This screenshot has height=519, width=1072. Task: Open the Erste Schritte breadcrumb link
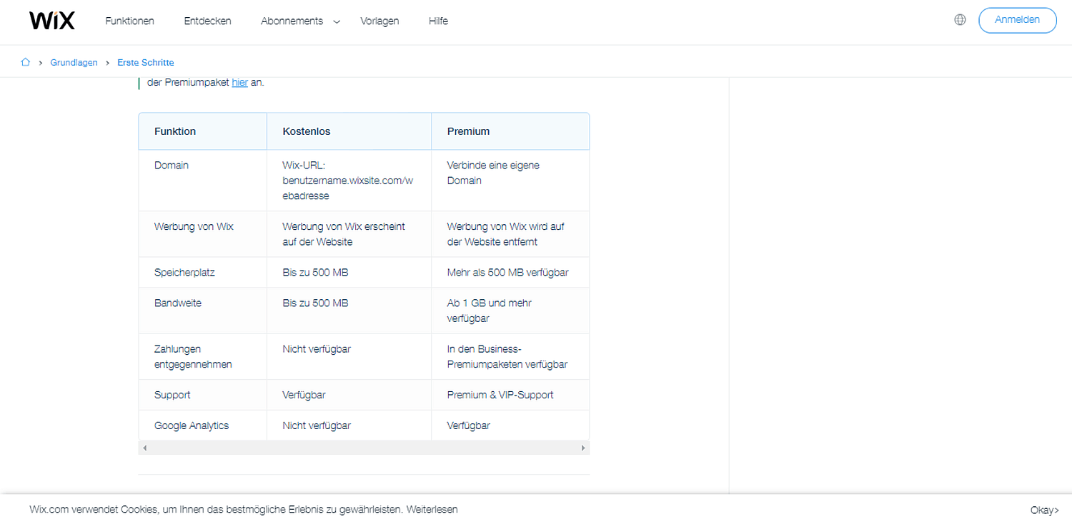click(x=146, y=63)
